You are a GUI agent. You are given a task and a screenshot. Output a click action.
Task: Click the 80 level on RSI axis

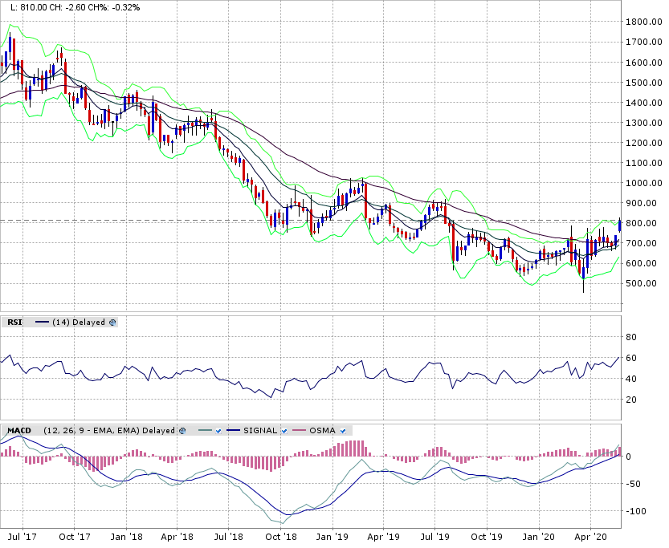[x=632, y=338]
